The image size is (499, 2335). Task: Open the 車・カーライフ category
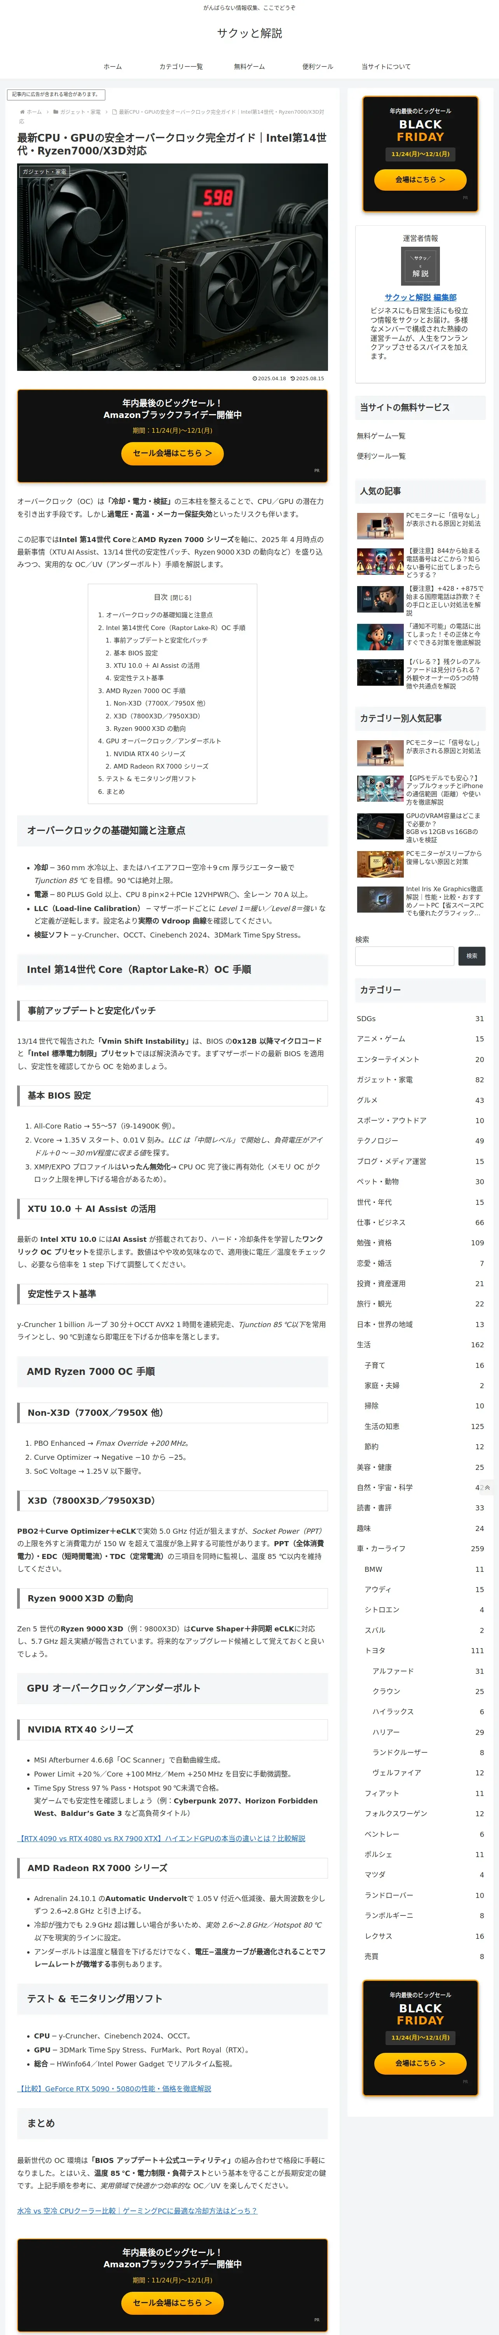point(420,1549)
